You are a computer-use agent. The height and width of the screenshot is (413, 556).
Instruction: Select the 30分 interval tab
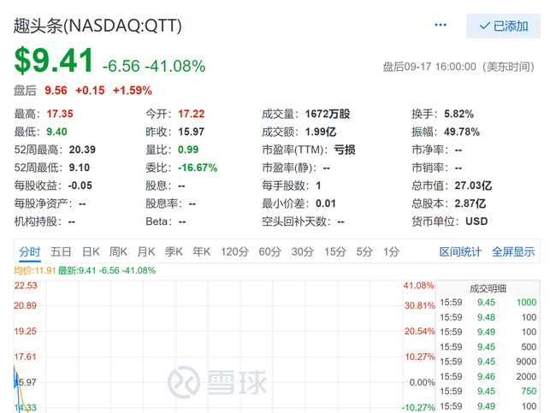303,251
